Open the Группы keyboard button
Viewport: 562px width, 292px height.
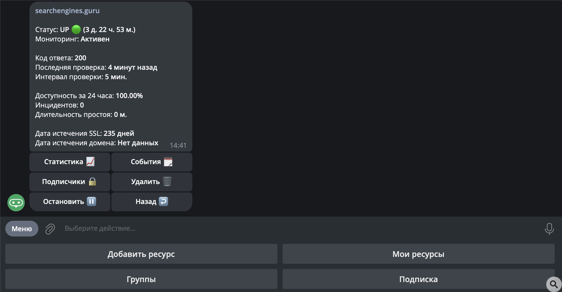[141, 279]
